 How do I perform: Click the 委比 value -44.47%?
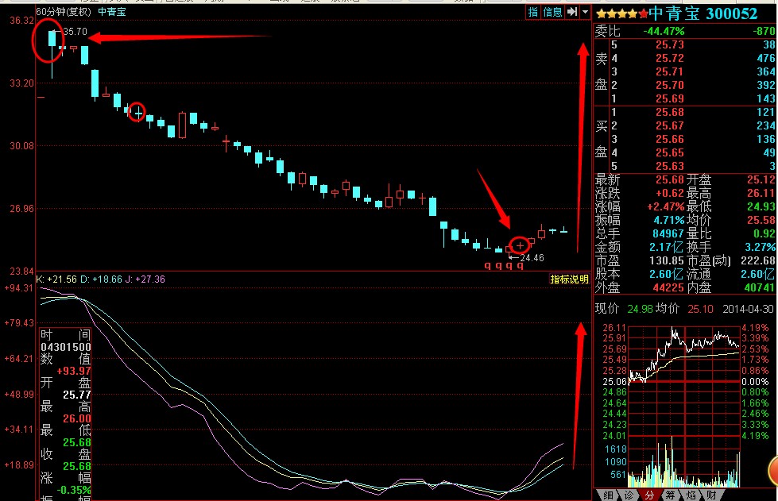click(x=664, y=31)
